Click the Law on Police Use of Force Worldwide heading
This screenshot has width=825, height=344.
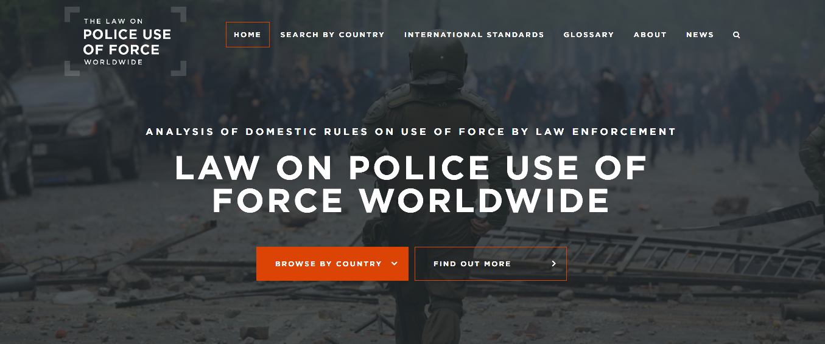pyautogui.click(x=411, y=184)
